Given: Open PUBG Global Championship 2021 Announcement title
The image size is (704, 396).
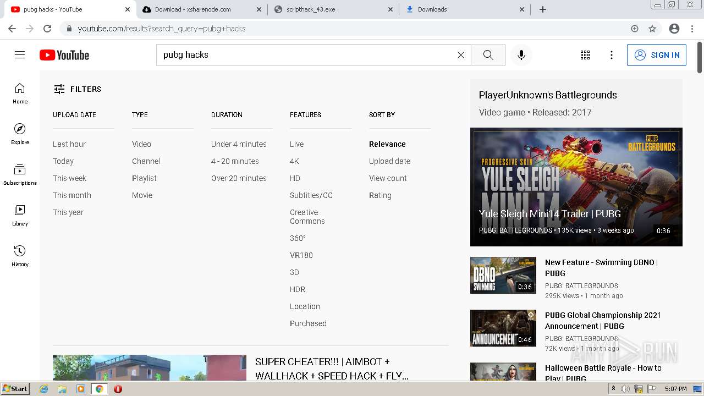Looking at the screenshot, I should tap(603, 321).
